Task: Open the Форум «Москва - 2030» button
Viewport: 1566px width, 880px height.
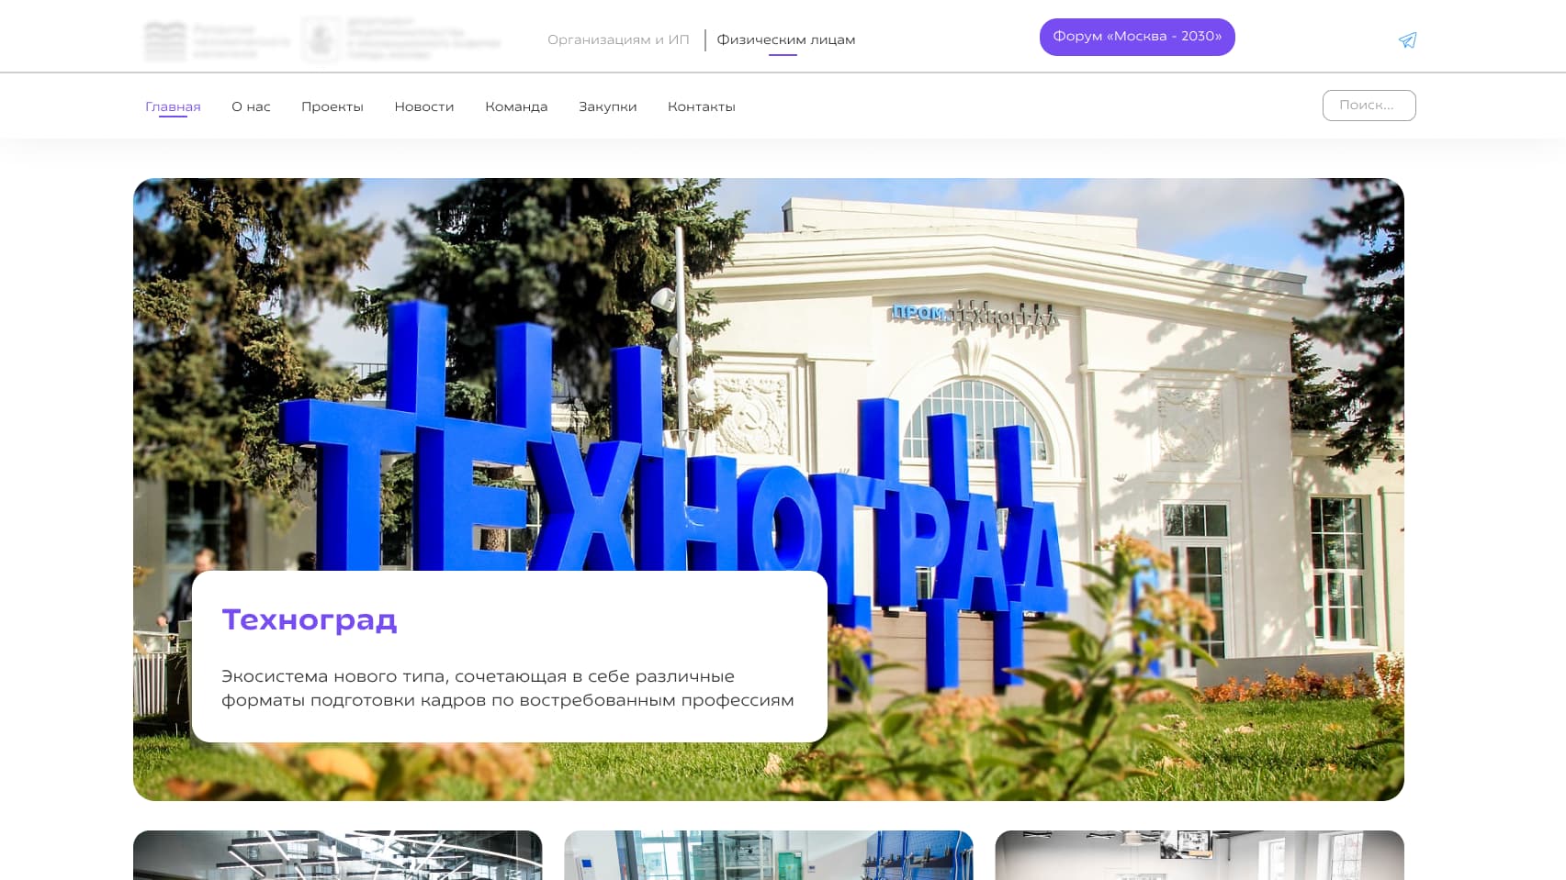Action: tap(1137, 37)
